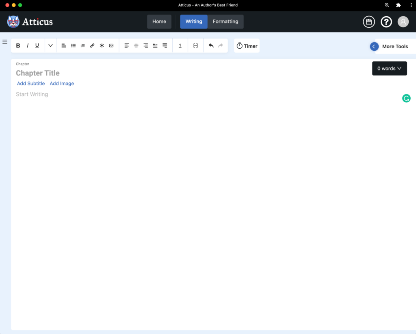Open the sidebar hamburger menu
The image size is (416, 334).
[5, 42]
